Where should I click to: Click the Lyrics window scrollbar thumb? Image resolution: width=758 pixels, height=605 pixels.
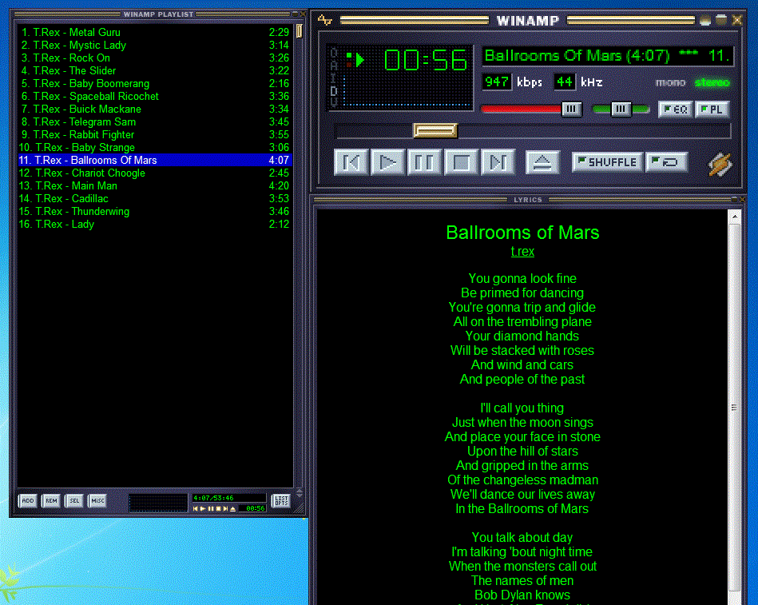point(734,408)
